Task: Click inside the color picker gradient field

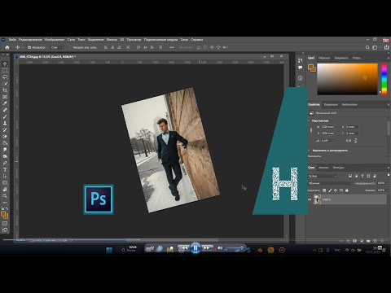Action: click(347, 79)
